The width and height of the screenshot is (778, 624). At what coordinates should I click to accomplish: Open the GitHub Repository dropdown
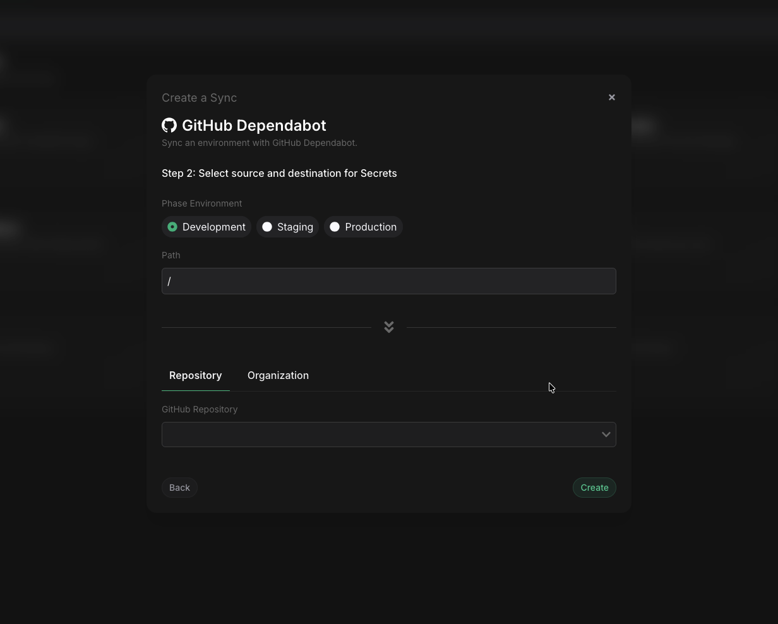tap(389, 435)
